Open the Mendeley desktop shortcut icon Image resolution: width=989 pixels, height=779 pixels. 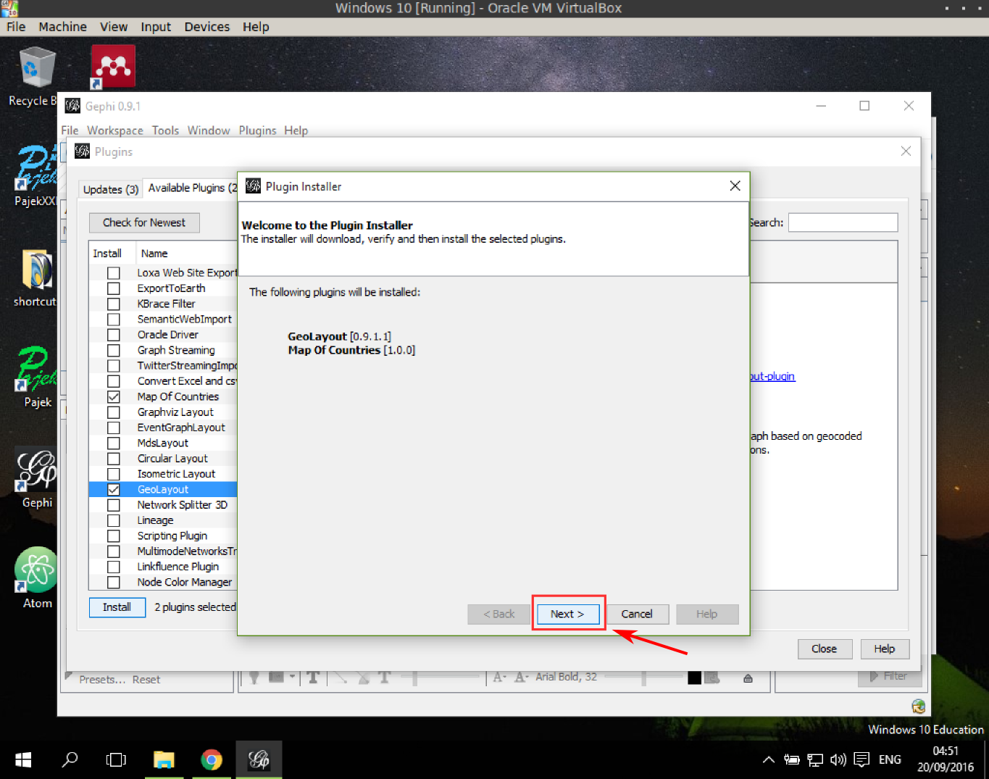pyautogui.click(x=113, y=67)
